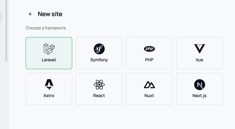Click the Symfony text label
235x129 pixels.
tap(99, 60)
